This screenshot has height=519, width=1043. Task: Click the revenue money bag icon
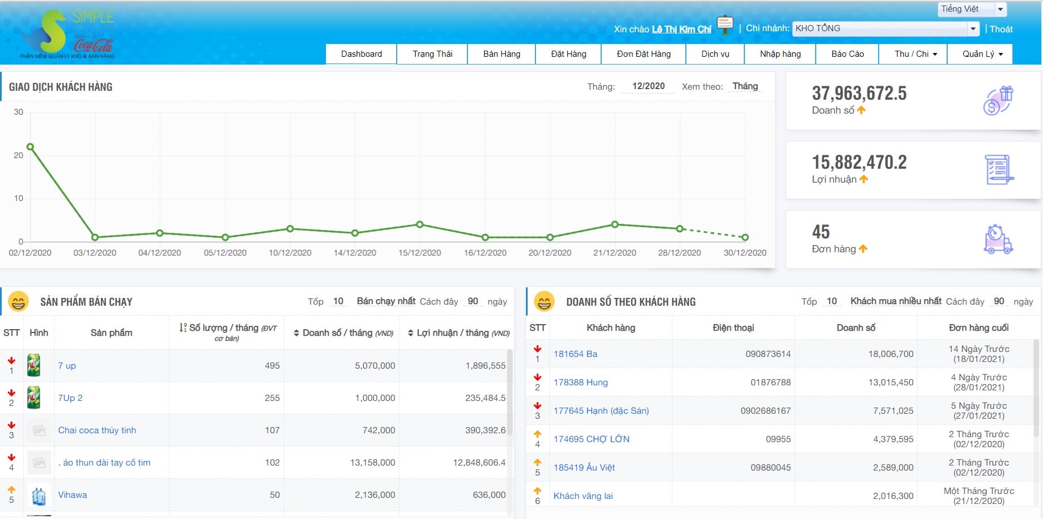click(998, 101)
